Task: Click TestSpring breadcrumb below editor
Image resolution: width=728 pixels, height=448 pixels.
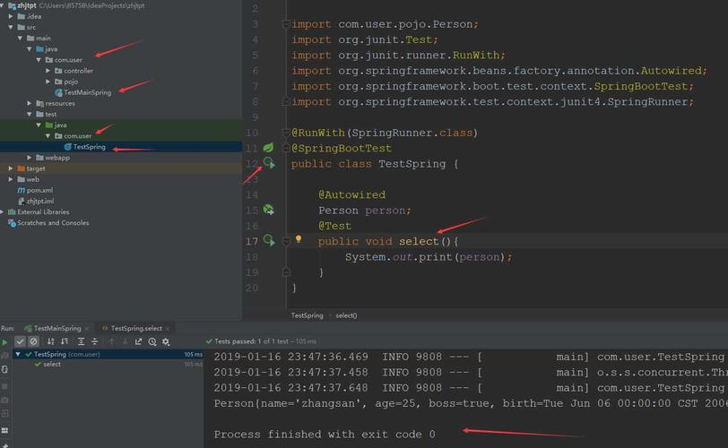Action: [x=307, y=315]
